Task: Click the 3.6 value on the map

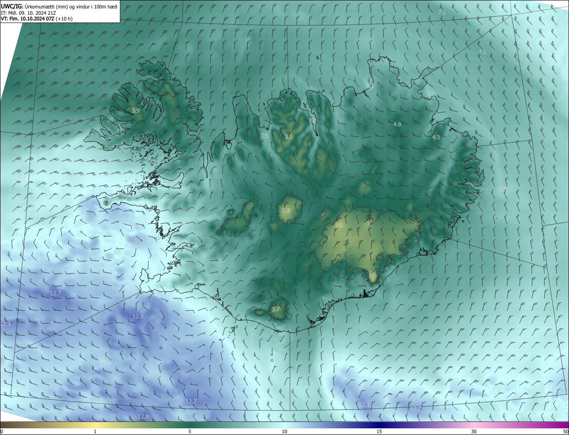Action: (289, 137)
